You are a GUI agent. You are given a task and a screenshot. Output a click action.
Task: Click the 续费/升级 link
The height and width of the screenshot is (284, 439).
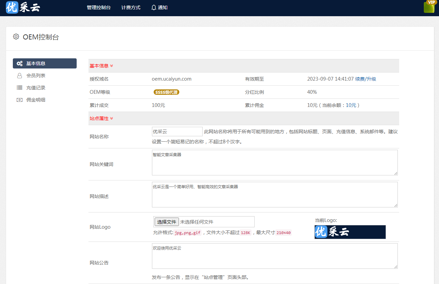pos(365,79)
